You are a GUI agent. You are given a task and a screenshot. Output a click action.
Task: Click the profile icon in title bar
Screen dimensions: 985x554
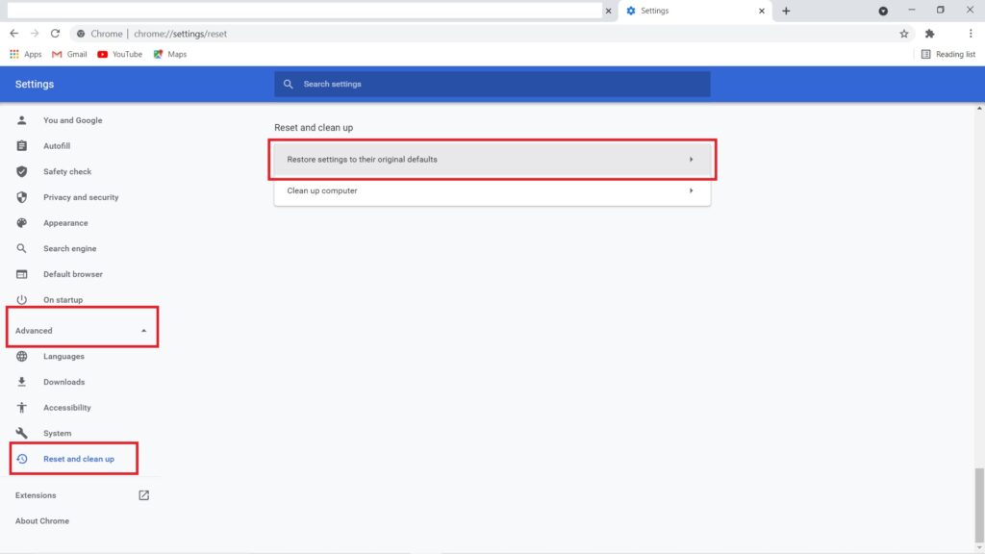[883, 11]
